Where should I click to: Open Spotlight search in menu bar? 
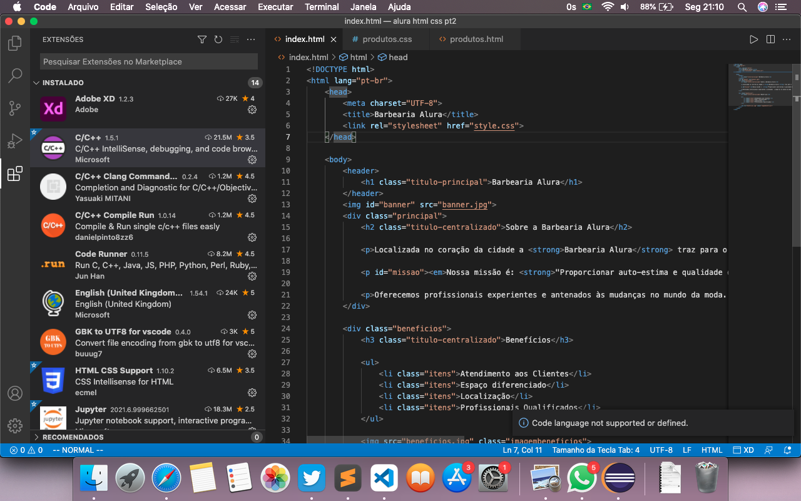pos(742,7)
